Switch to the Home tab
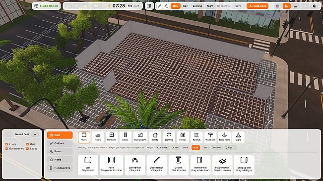323x181 pixels. pyautogui.click(x=60, y=160)
